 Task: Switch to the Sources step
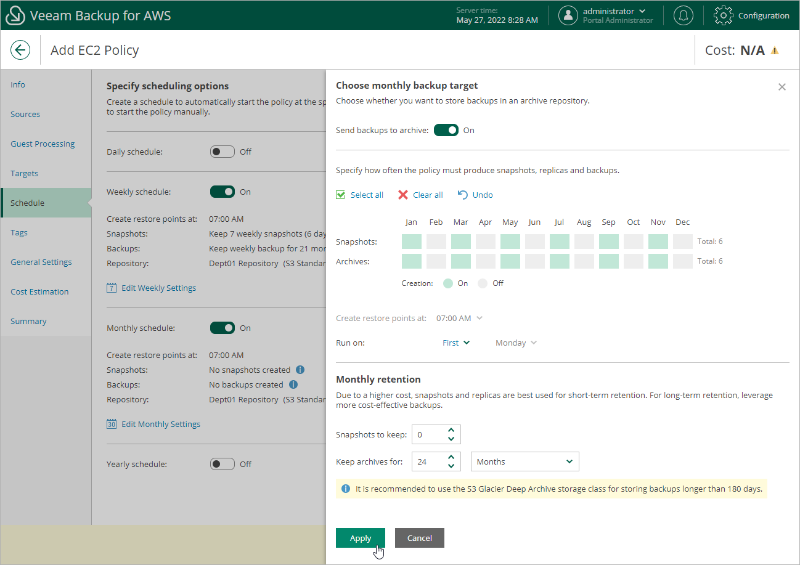pos(25,114)
